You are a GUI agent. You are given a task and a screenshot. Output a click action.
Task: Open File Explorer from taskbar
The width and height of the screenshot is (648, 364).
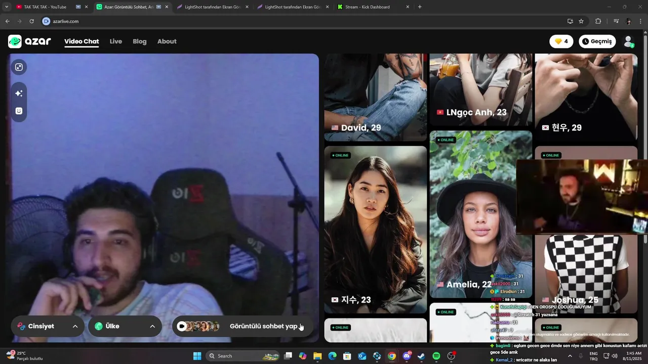(317, 356)
